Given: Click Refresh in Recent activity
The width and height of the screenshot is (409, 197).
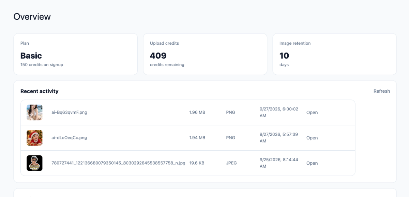Looking at the screenshot, I should (381, 91).
